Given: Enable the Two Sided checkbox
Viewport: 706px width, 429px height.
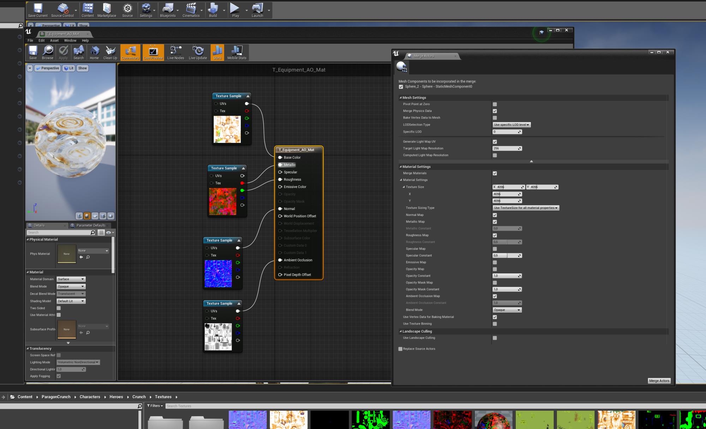Looking at the screenshot, I should [59, 308].
